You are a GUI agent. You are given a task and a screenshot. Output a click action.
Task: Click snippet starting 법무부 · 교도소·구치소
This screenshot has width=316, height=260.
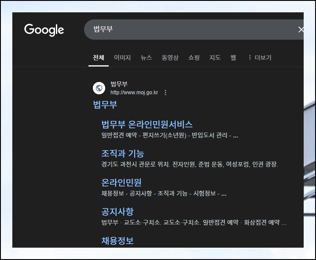click(194, 223)
